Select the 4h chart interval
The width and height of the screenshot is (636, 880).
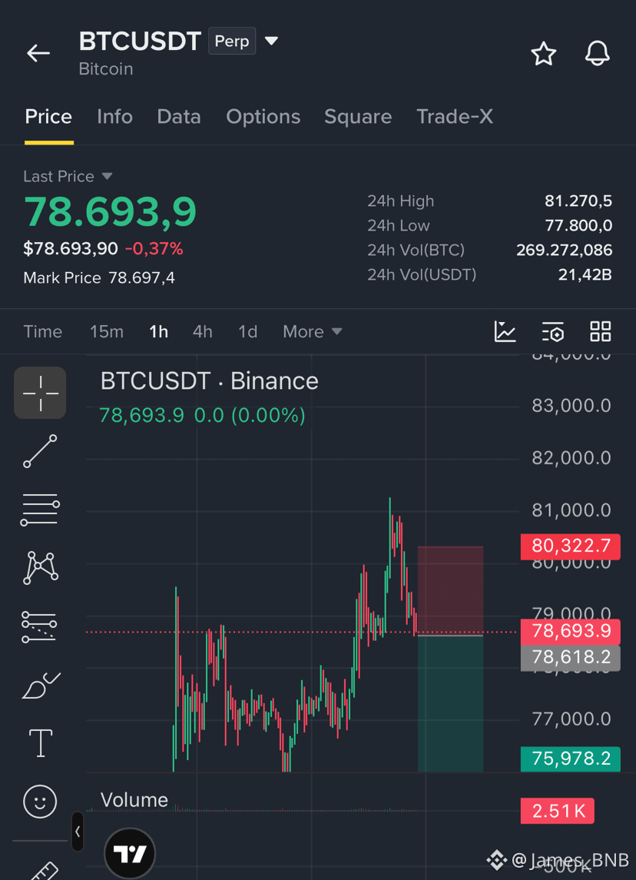[203, 332]
